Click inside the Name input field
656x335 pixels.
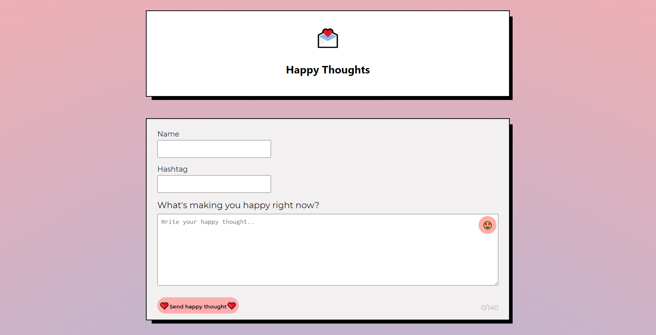point(214,149)
